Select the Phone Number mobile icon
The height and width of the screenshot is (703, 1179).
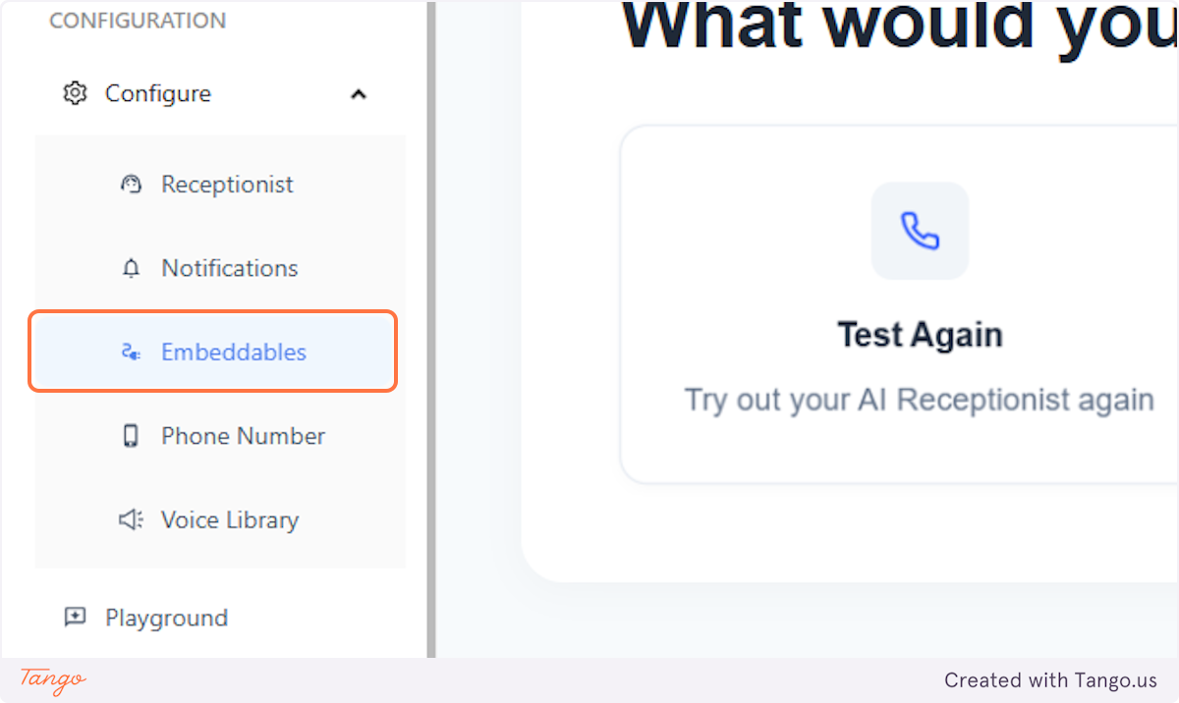coord(131,435)
